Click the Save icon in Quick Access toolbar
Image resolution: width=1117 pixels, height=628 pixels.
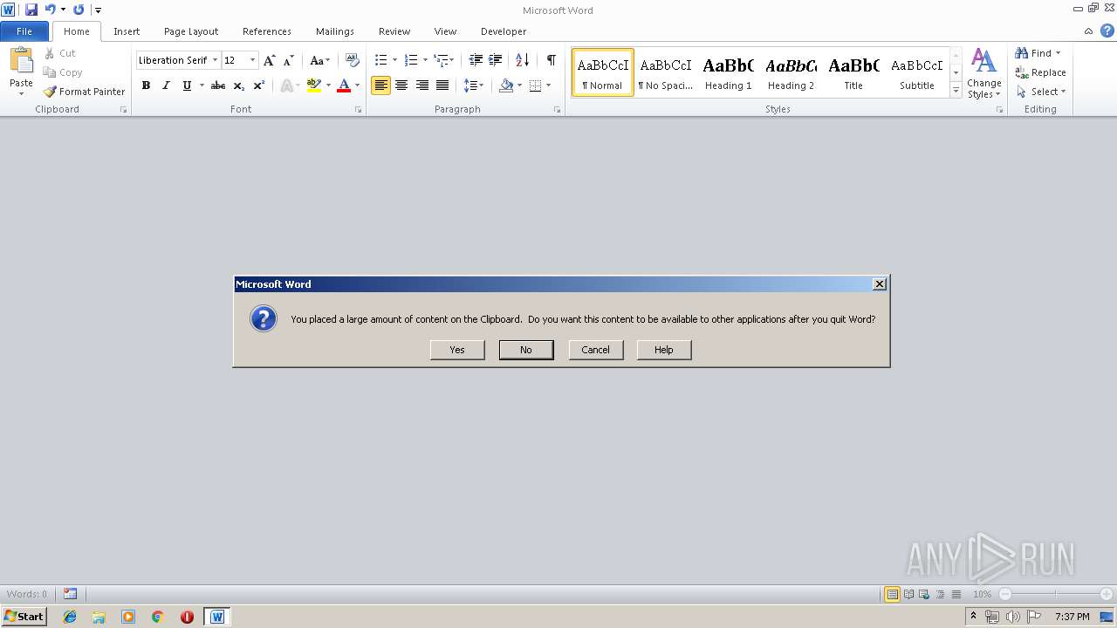click(31, 10)
